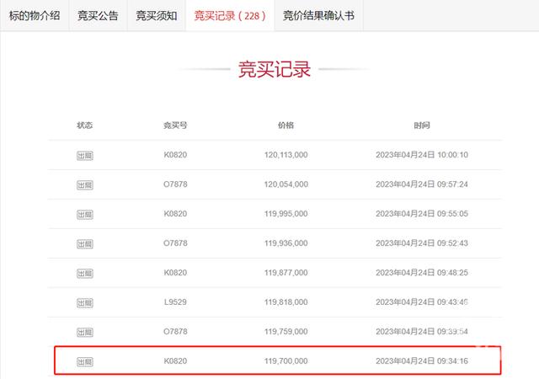Click bidder number L9529
The image size is (539, 379).
pos(175,302)
